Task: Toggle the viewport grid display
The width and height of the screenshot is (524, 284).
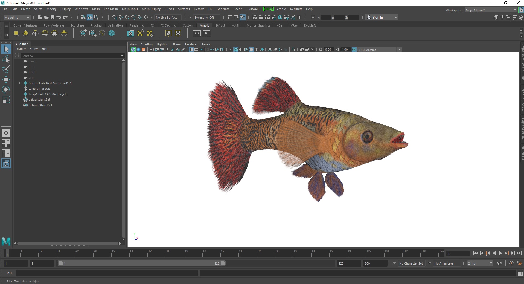Action: point(191,50)
